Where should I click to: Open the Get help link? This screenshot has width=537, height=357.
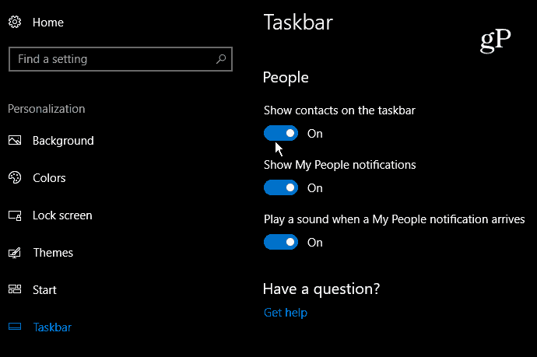click(286, 313)
